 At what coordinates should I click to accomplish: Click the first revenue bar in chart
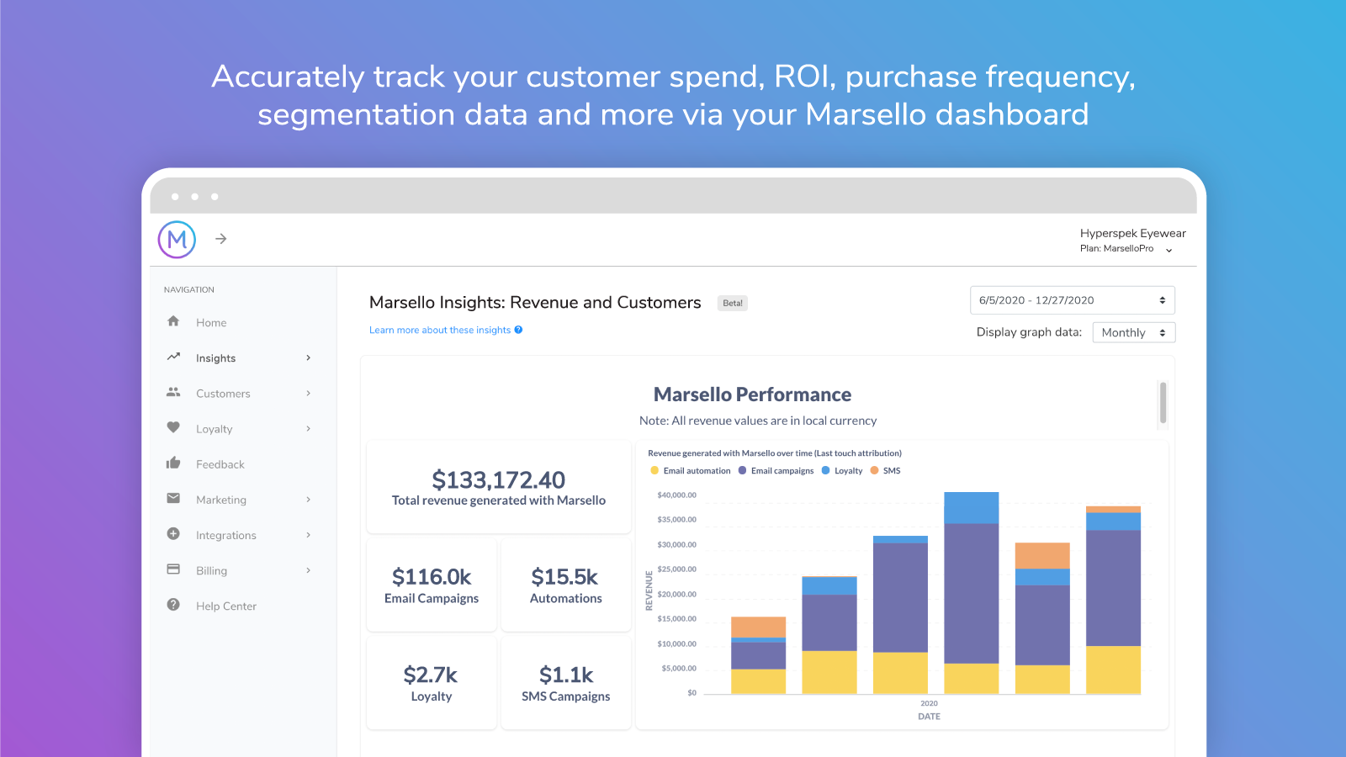click(758, 655)
